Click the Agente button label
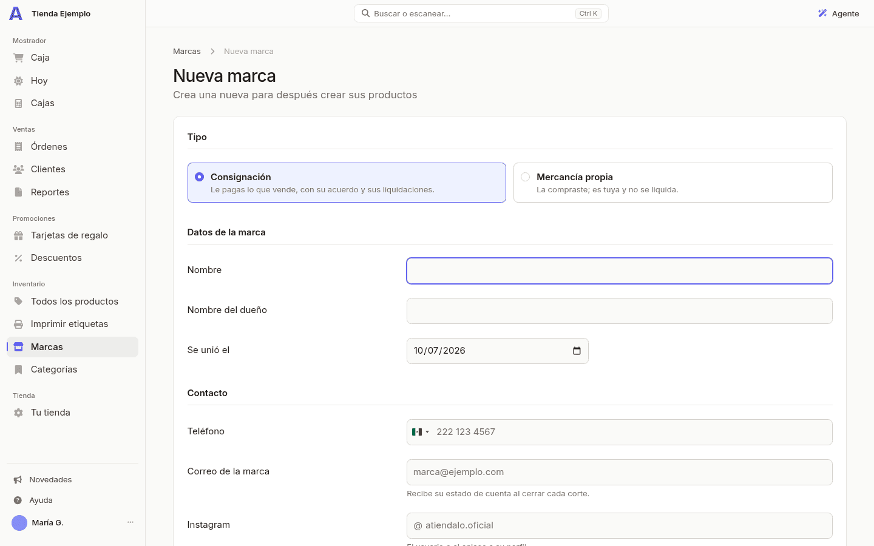The image size is (874, 546). pos(845,13)
